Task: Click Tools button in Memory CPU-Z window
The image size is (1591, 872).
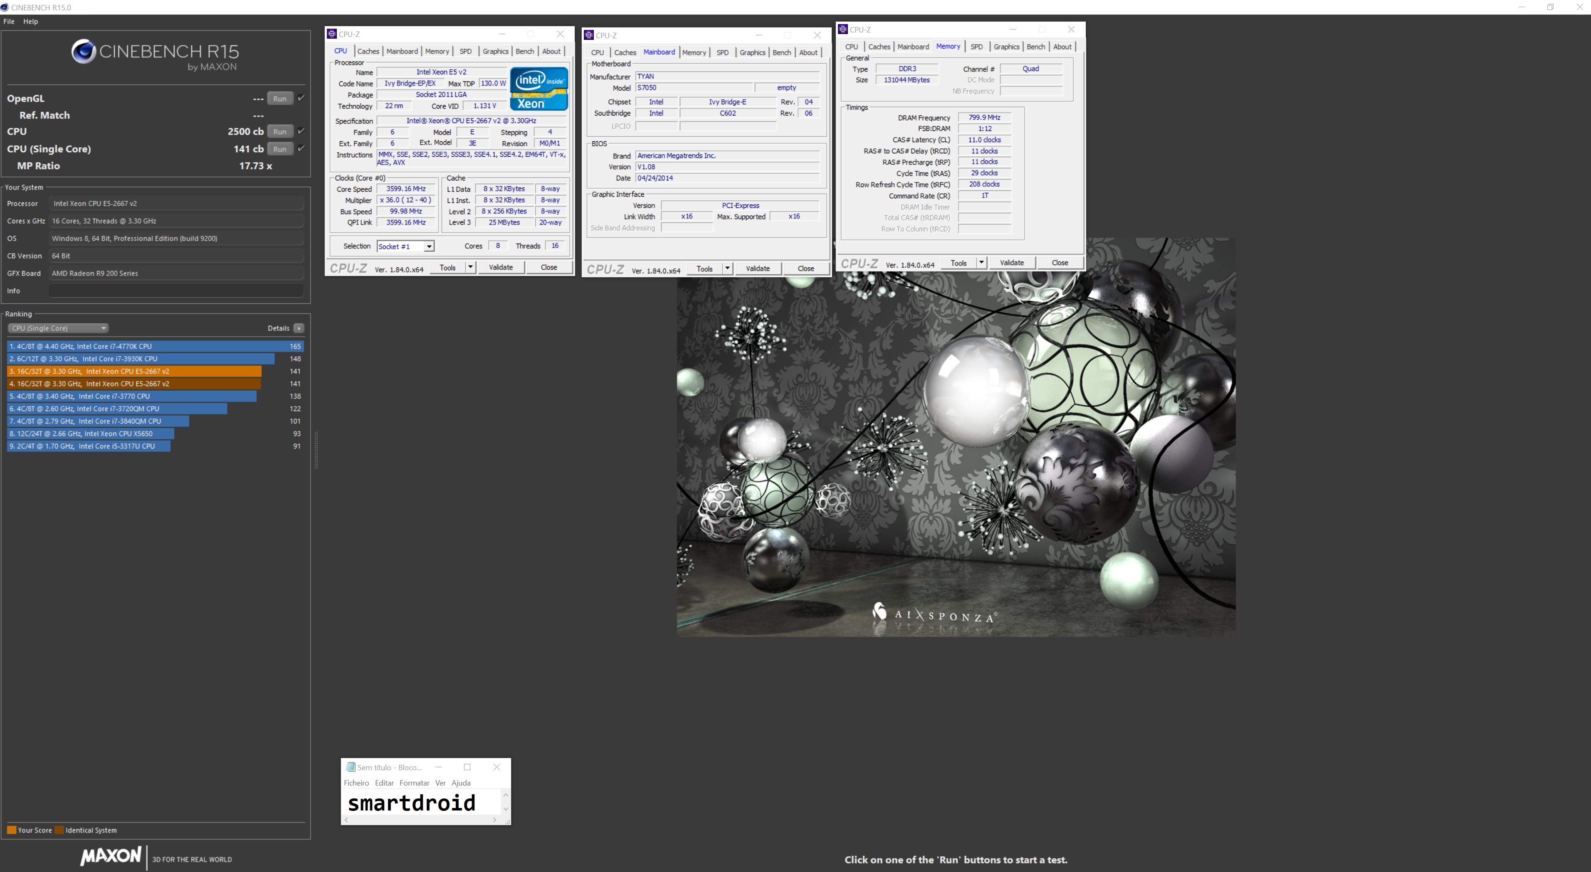Action: [x=959, y=263]
